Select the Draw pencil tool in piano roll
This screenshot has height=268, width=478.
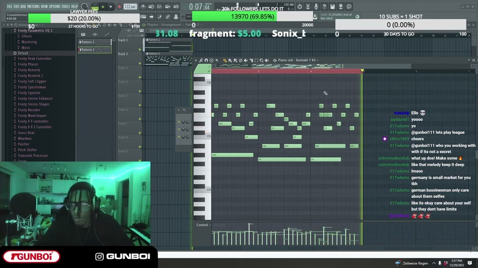pyautogui.click(x=225, y=60)
